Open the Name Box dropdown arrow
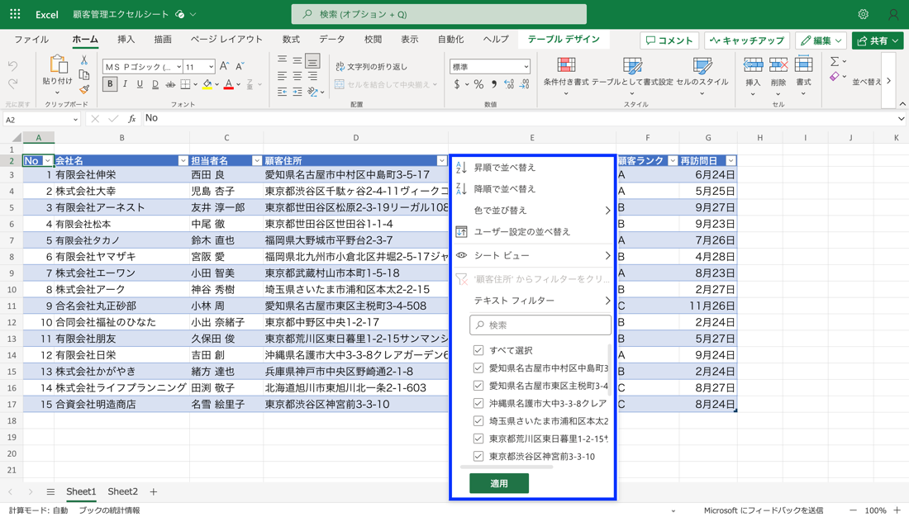Viewport: 909px width, 517px height. click(x=75, y=120)
